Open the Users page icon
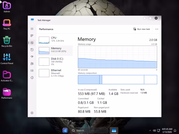Image resolution: width=179 pixels, height=134 pixels. 32,63
